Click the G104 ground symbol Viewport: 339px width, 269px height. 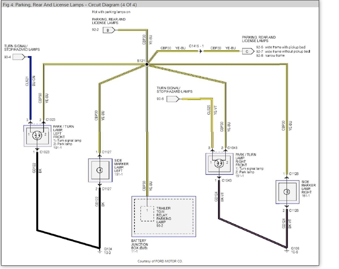[x=100, y=252]
